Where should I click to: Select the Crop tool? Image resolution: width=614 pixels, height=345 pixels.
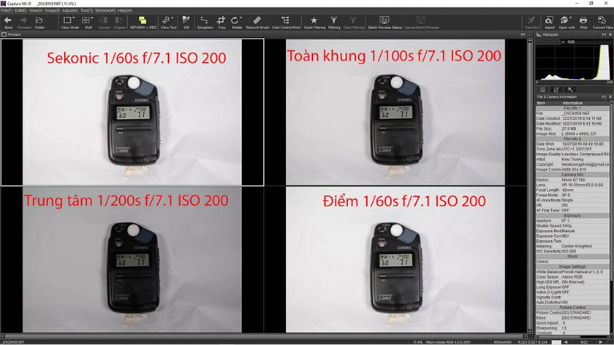(221, 23)
